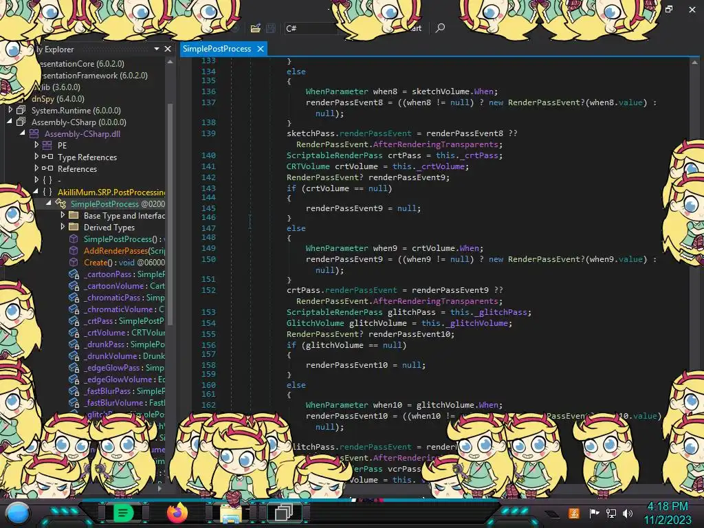Image resolution: width=704 pixels, height=528 pixels.
Task: Click the Assembly-CSharp assembly icon
Action: 21,122
